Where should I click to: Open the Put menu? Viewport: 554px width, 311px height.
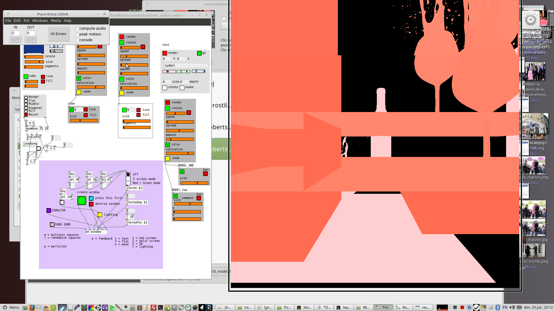(x=26, y=21)
